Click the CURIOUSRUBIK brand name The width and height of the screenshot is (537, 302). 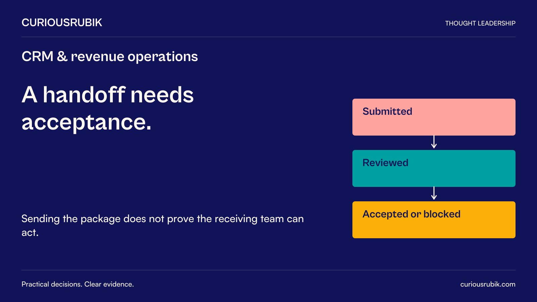[x=62, y=22]
